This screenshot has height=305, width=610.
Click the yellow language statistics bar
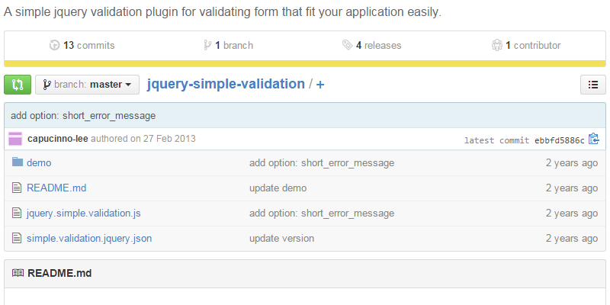click(305, 64)
